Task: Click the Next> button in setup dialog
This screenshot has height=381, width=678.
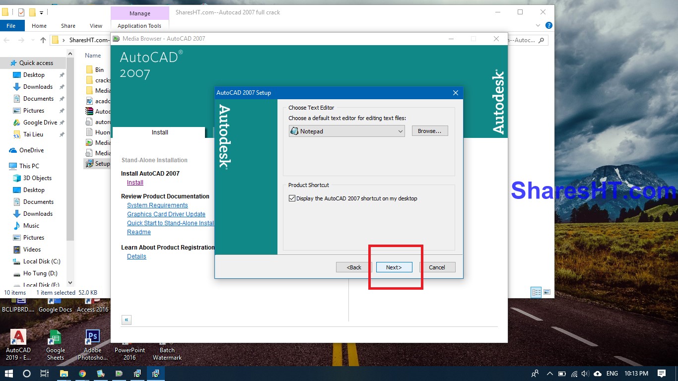Action: coord(394,267)
